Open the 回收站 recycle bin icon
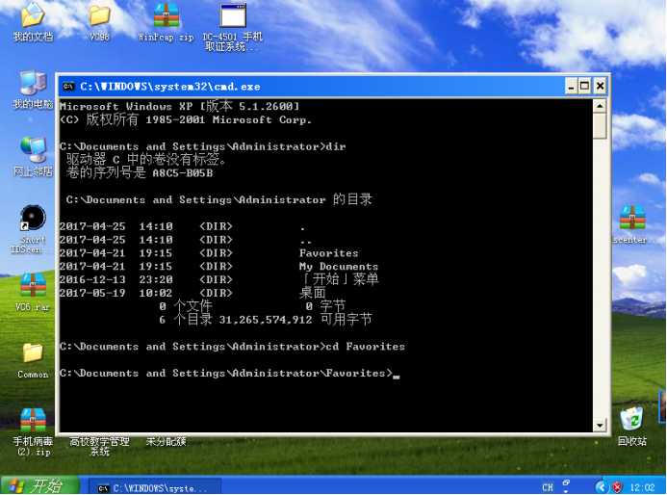667x495 pixels. tap(632, 426)
